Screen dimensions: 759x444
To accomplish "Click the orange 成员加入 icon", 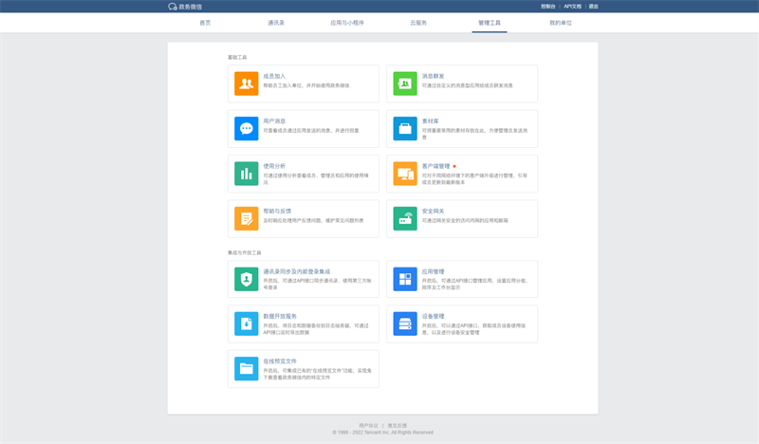I will [246, 84].
